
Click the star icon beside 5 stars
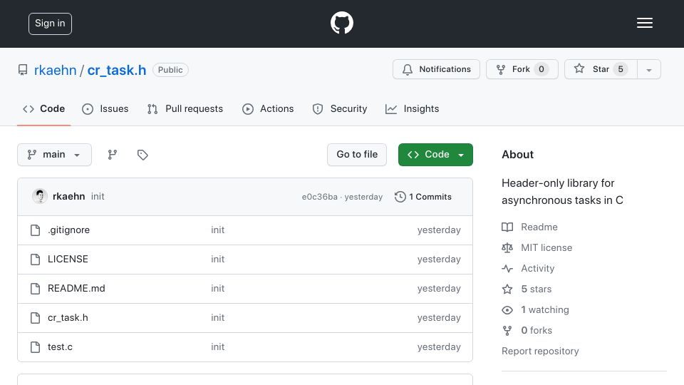tap(507, 289)
